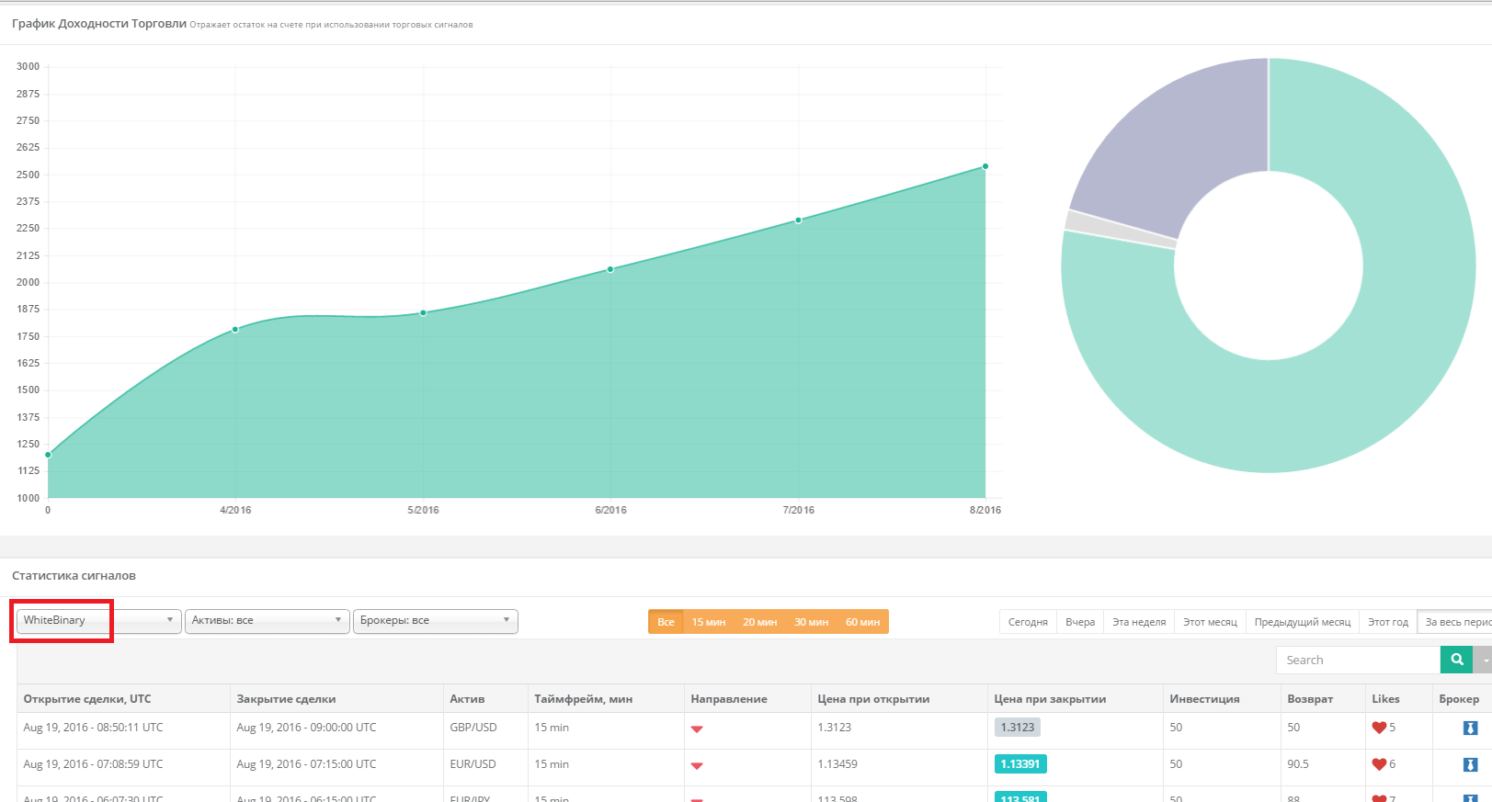Select the 60 мин timeframe filter
Screen dimensions: 1492x802
[x=862, y=622]
